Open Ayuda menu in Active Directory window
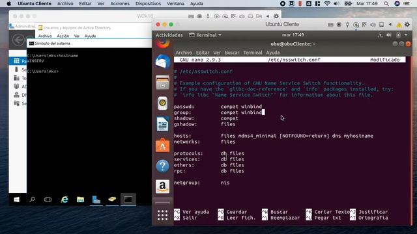Viewport: 417px width, 234px height. 90,36
